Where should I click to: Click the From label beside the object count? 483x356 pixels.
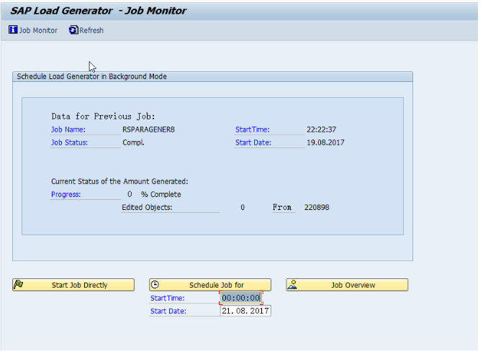282,207
